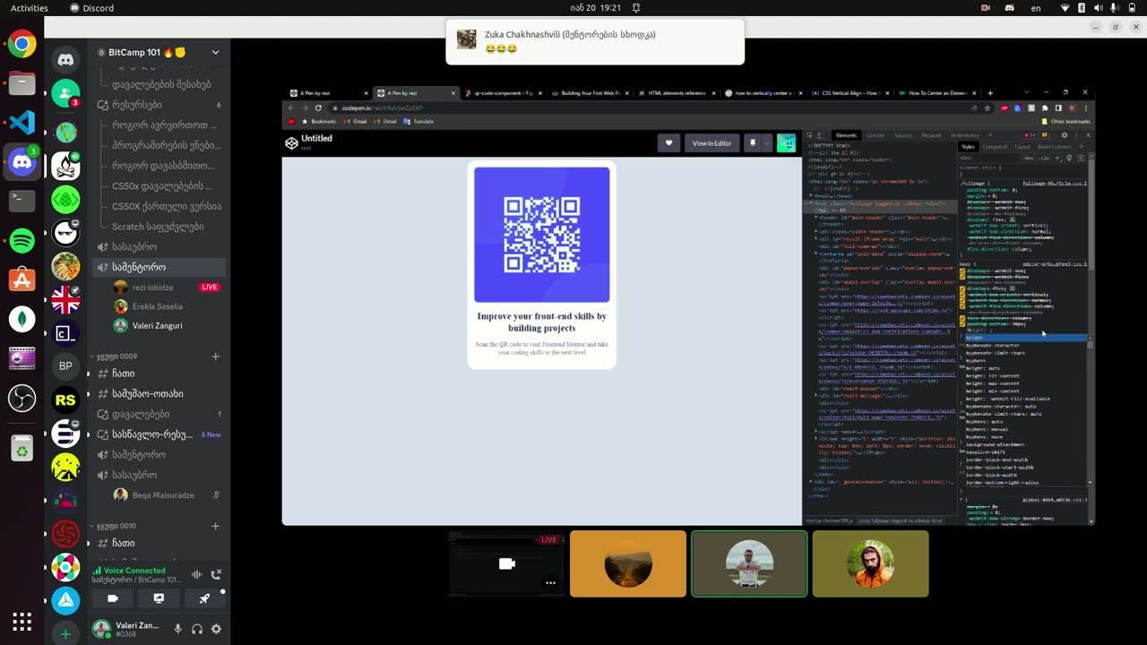Create channel in ჯგუფი 0009 with plus

[x=215, y=357]
